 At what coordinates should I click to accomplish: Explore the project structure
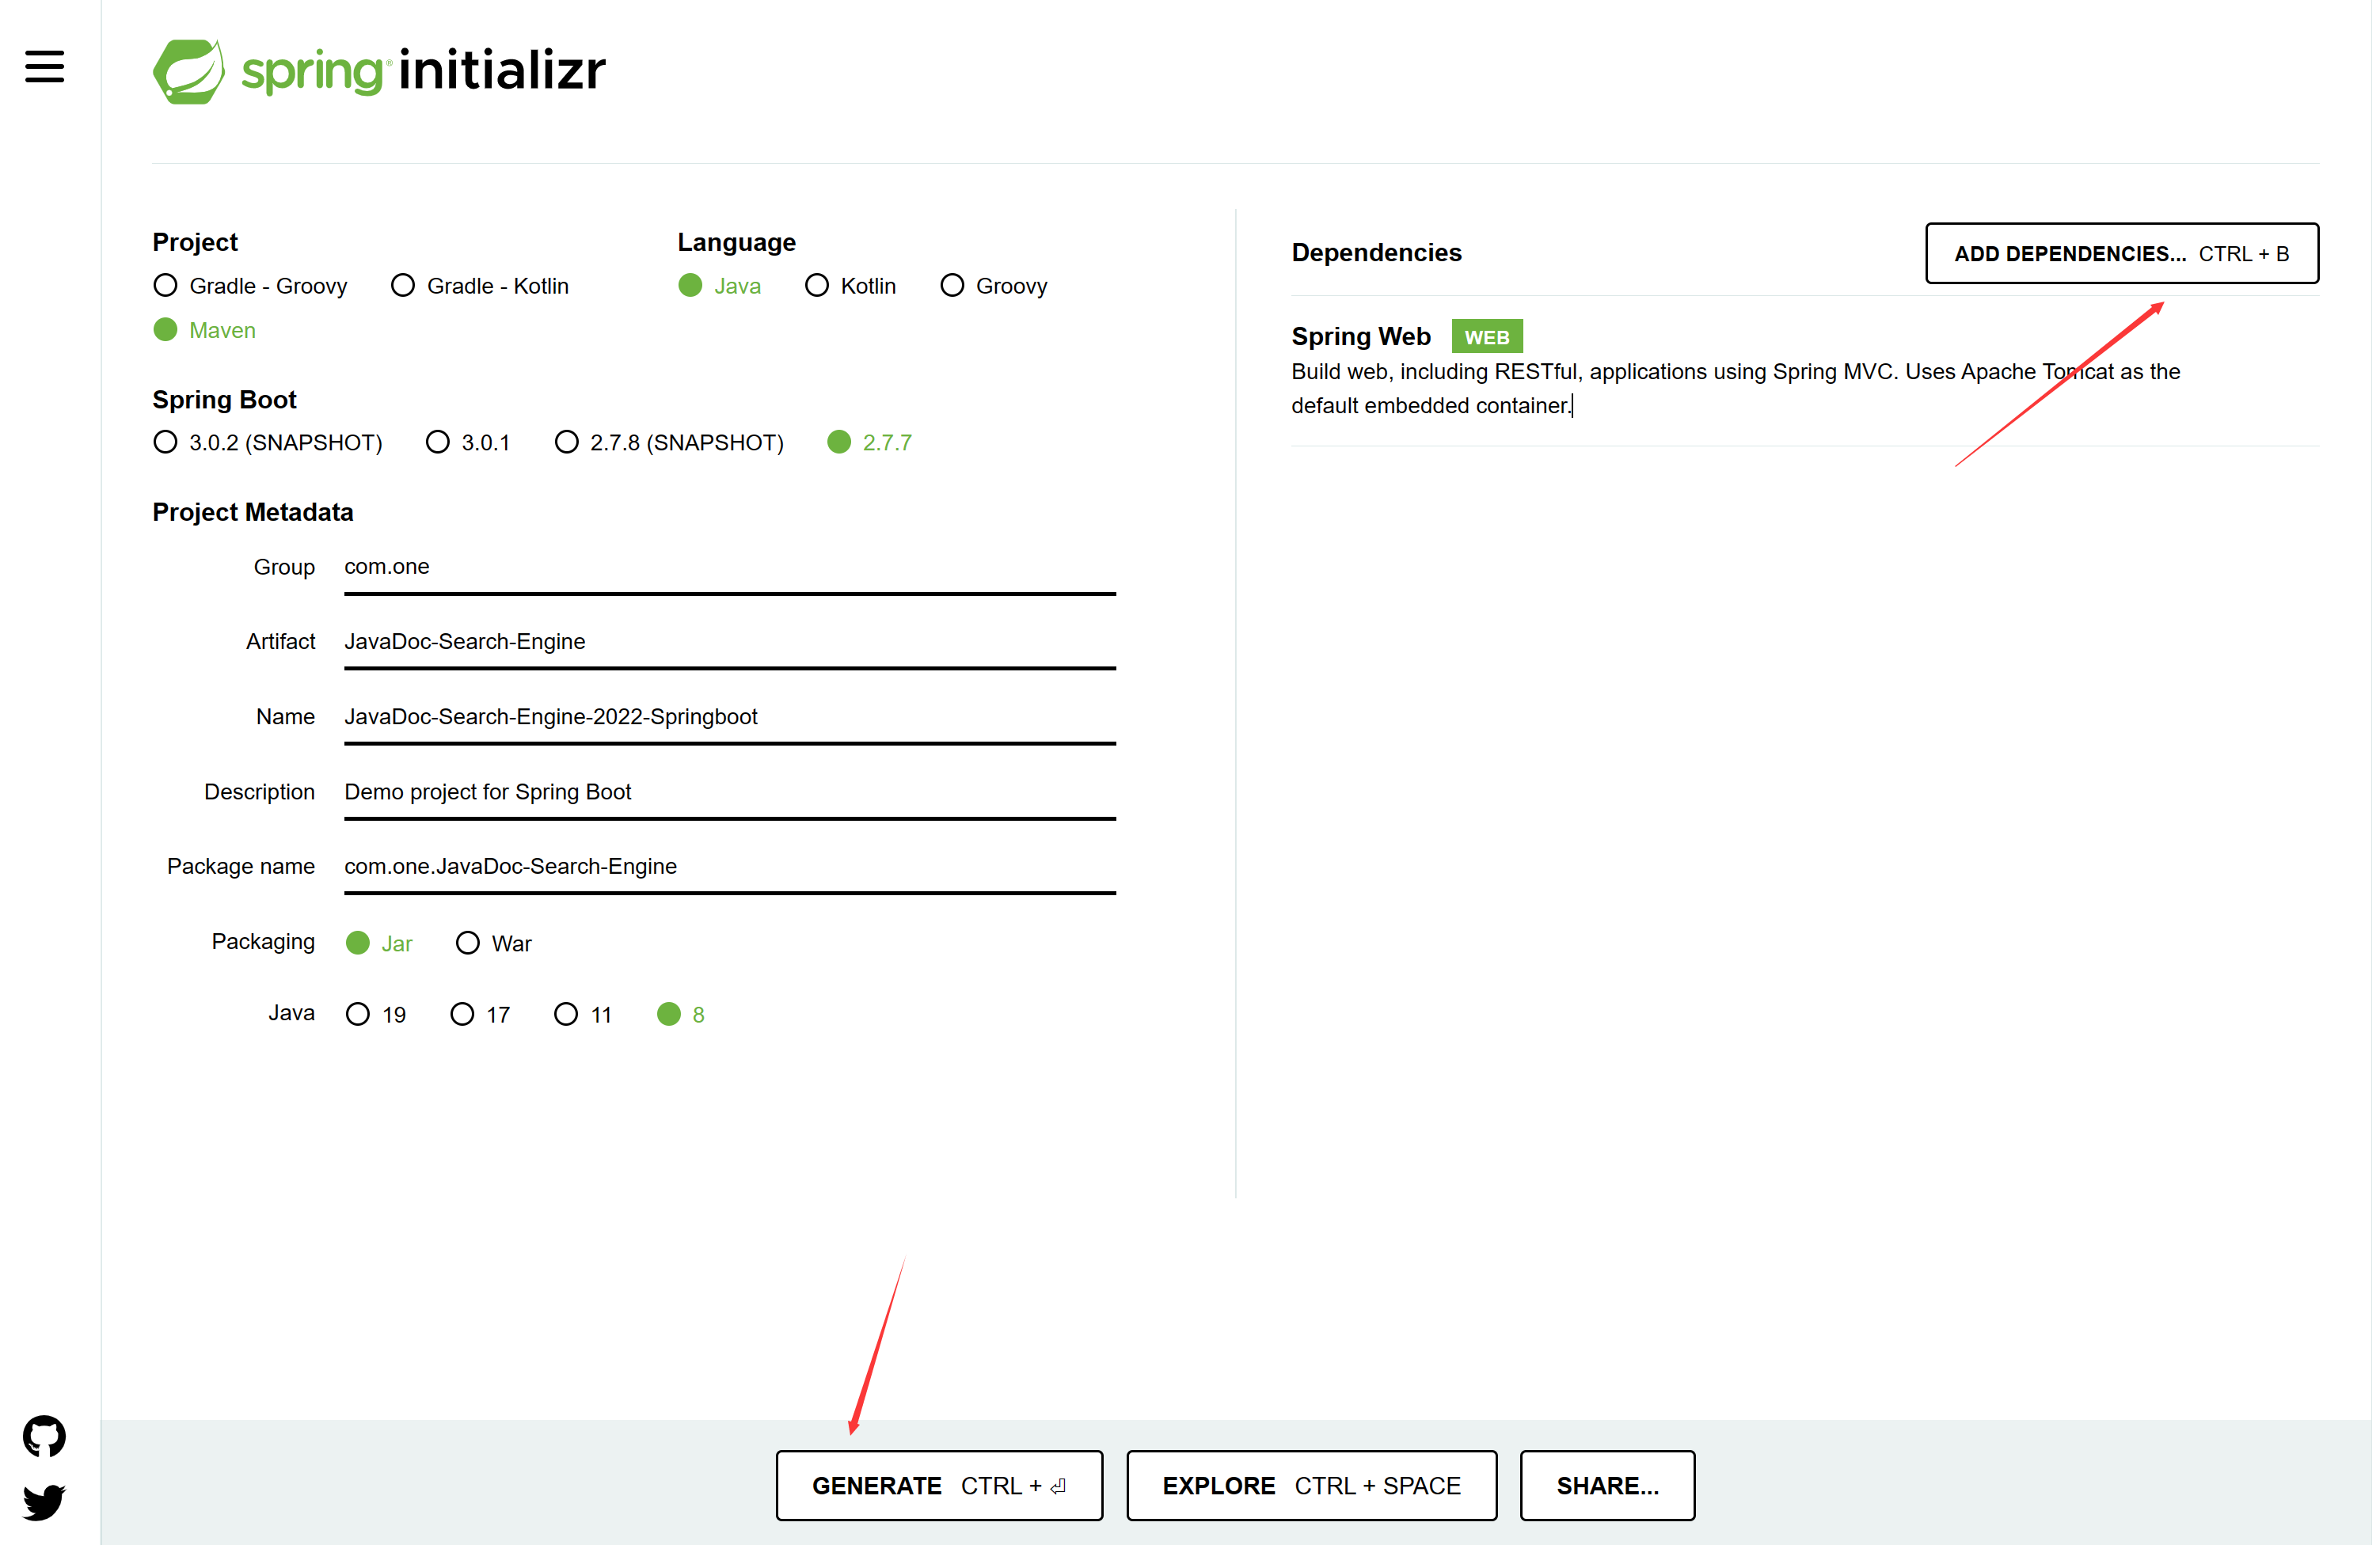coord(1311,1485)
